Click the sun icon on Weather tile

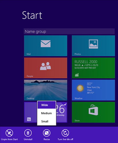click(80, 88)
